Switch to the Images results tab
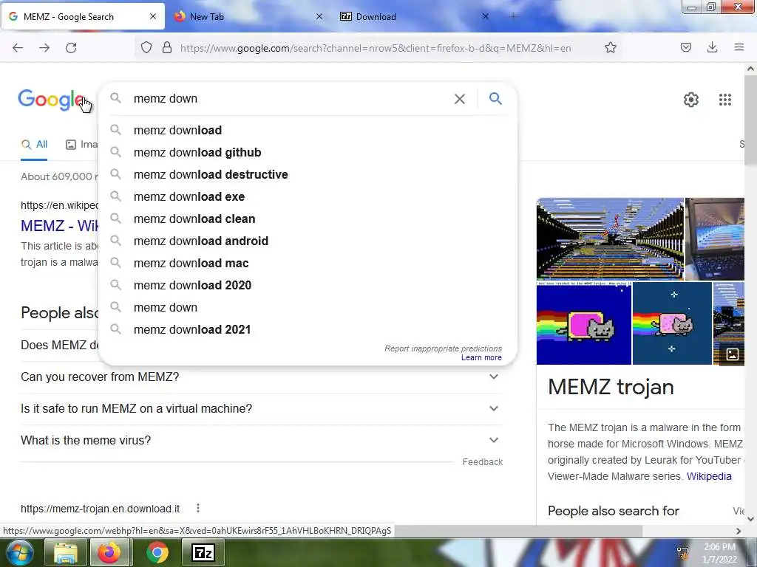 click(82, 145)
